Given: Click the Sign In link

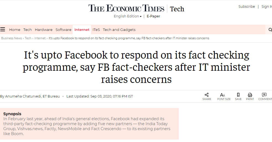Looking at the screenshot, I should coord(267,6).
